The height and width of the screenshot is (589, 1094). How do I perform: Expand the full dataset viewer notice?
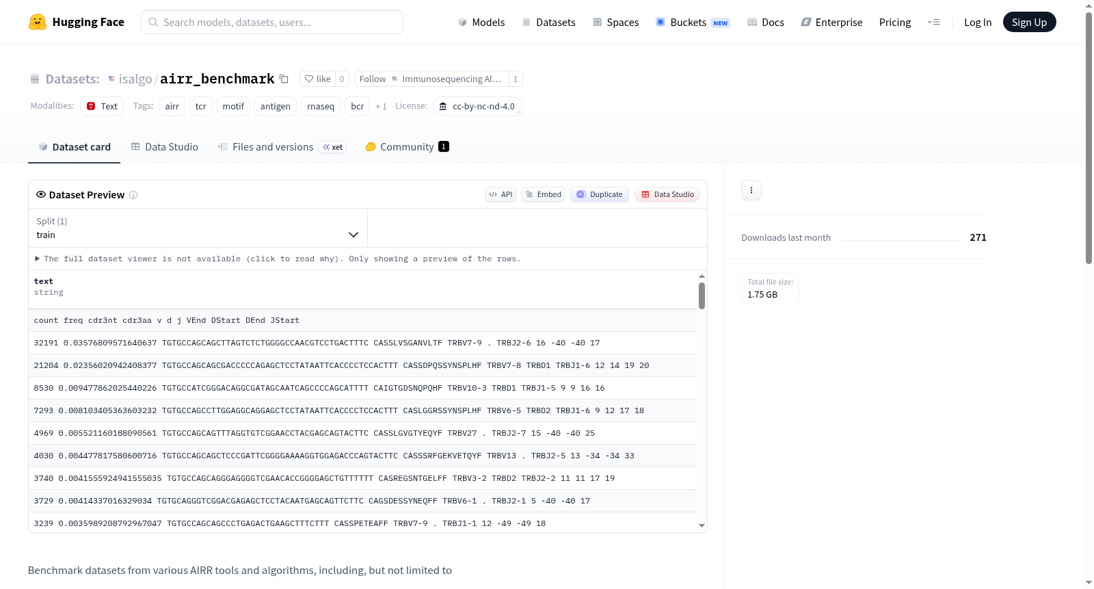(x=278, y=259)
